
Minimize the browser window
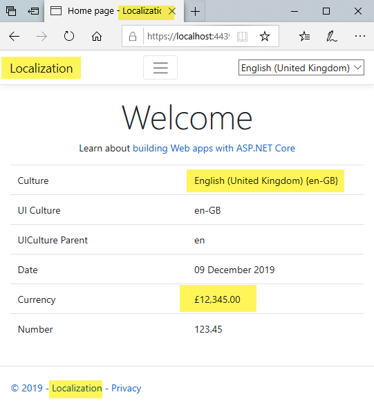click(294, 11)
